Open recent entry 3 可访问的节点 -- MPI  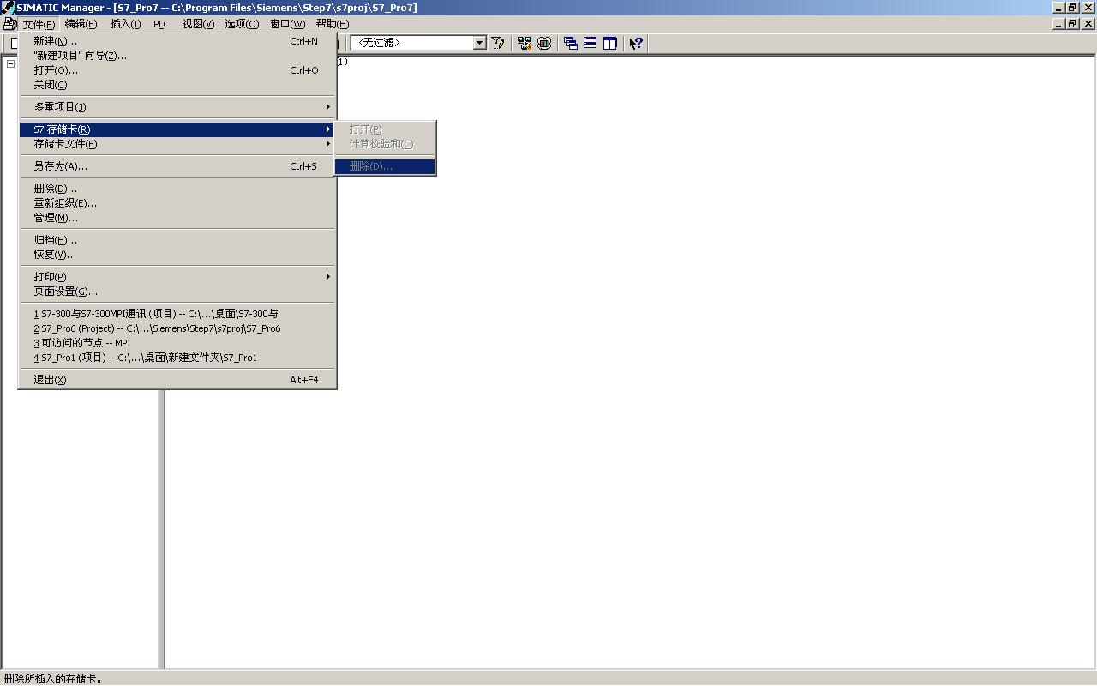[177, 343]
